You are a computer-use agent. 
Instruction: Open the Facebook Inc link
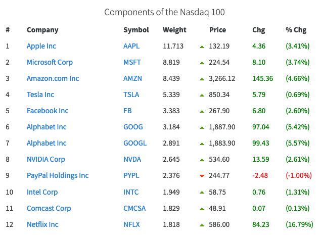(48, 111)
